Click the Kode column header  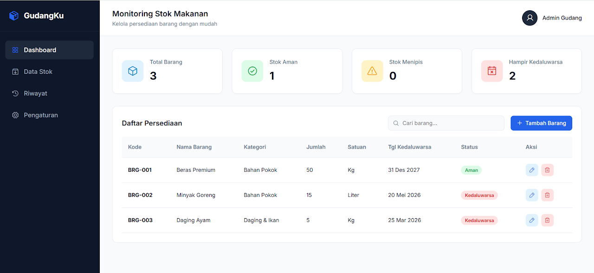(135, 147)
